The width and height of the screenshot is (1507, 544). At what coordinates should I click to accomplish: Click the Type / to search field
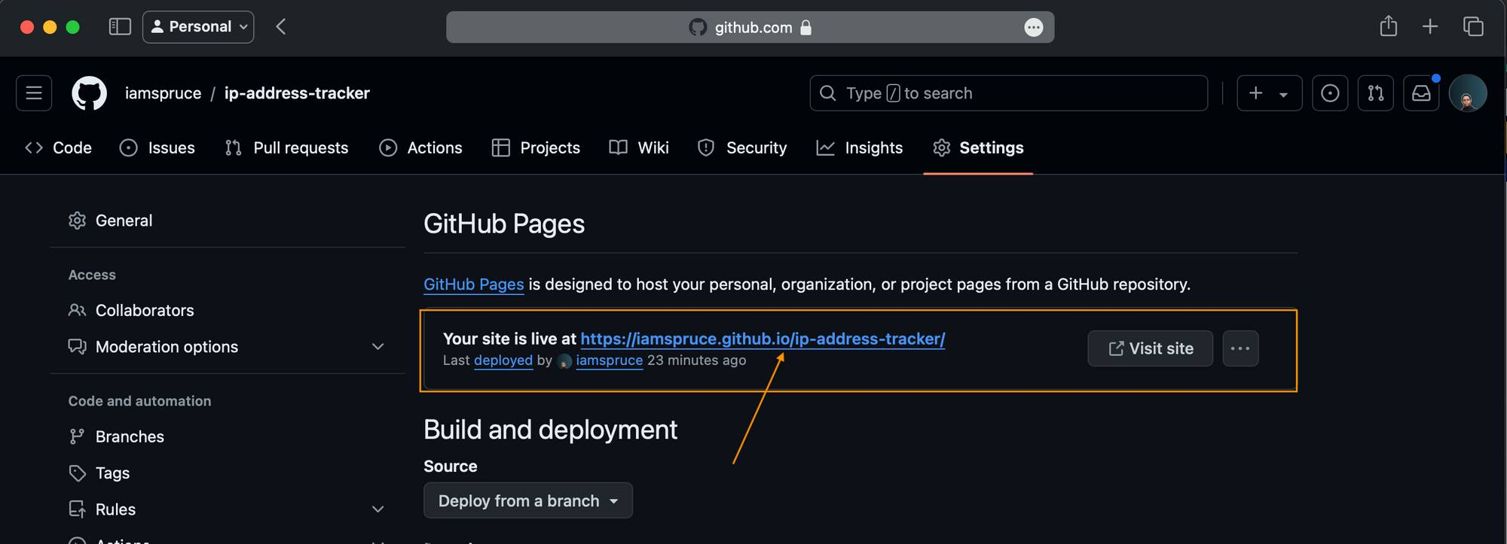coord(1009,93)
